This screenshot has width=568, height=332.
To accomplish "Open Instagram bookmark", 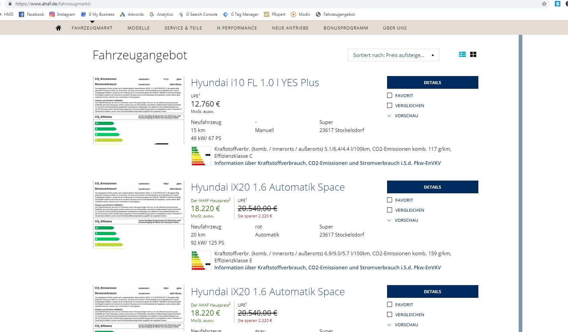I will click(x=62, y=14).
